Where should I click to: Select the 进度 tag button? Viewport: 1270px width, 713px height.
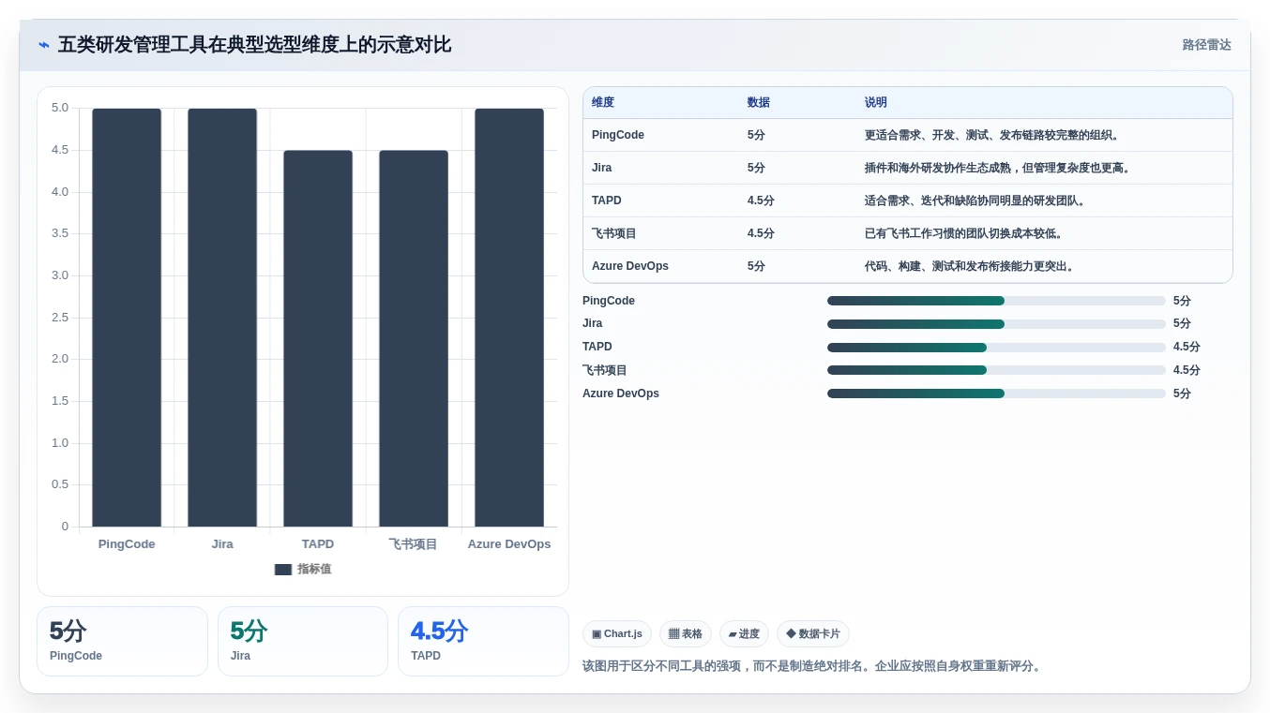[744, 634]
